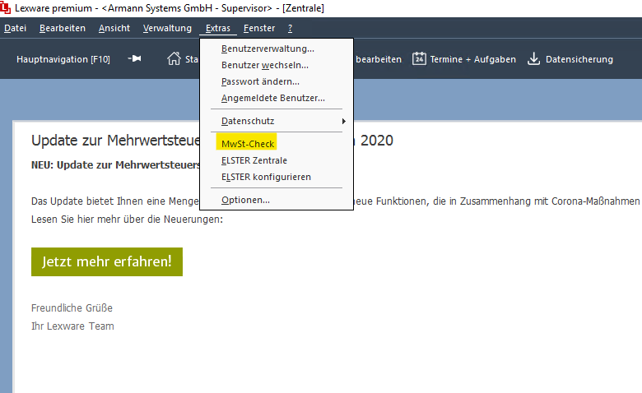Click the calendar icon for Termine + Aufgaben

419,59
